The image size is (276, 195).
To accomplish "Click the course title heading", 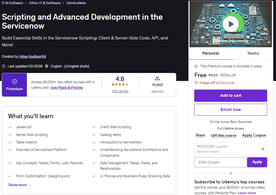I will tap(82, 21).
